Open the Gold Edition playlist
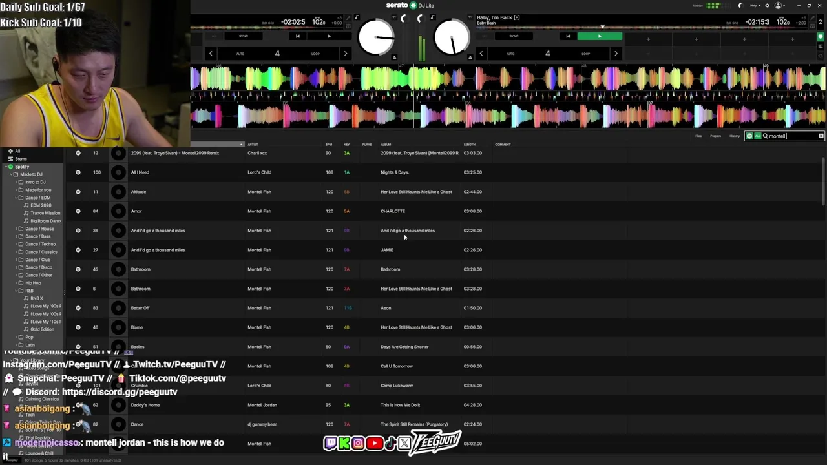 43,329
